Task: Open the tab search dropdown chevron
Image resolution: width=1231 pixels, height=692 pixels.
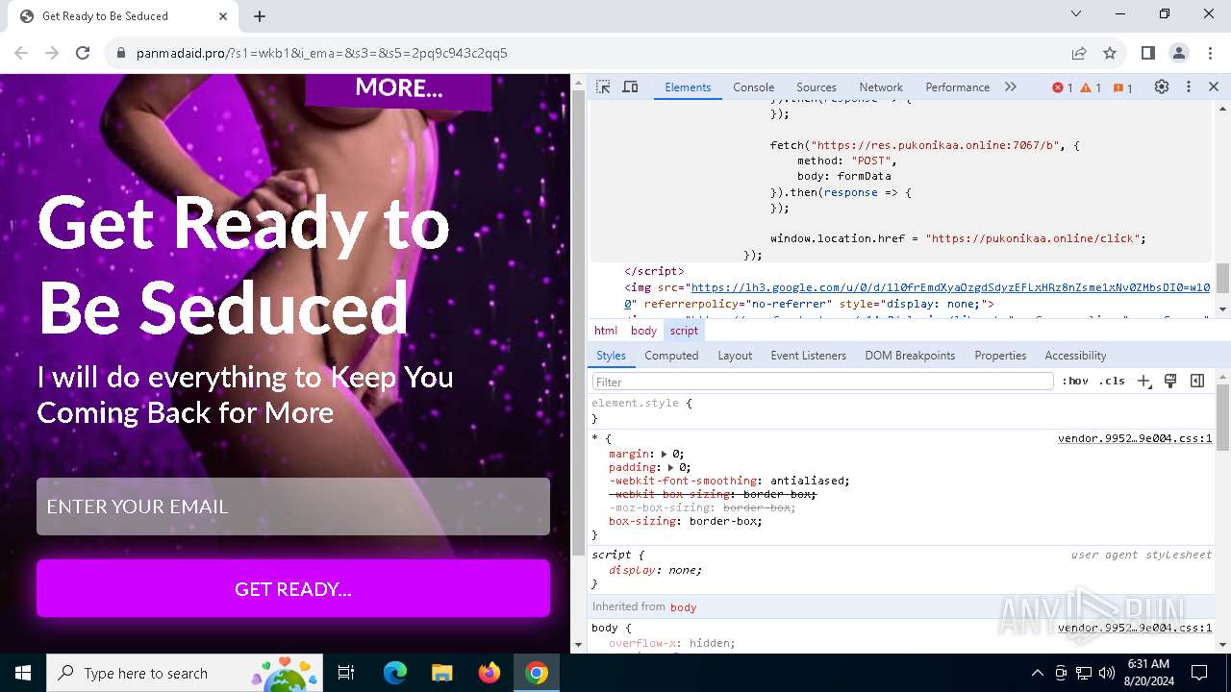Action: 1076,14
